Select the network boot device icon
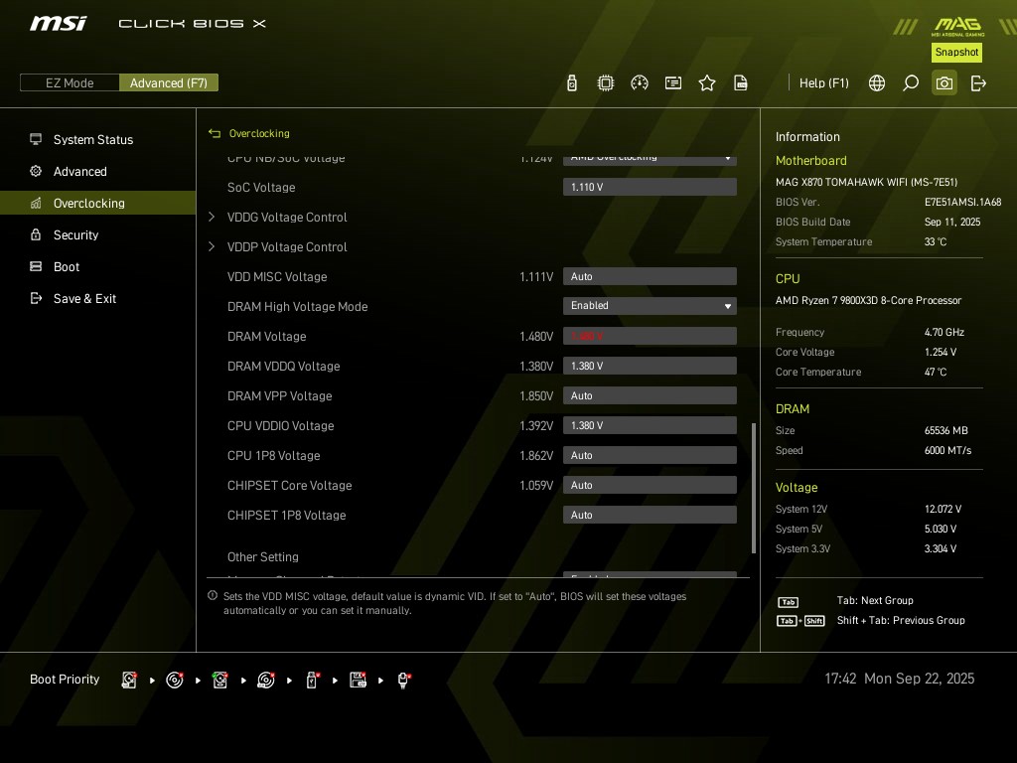 coord(403,680)
